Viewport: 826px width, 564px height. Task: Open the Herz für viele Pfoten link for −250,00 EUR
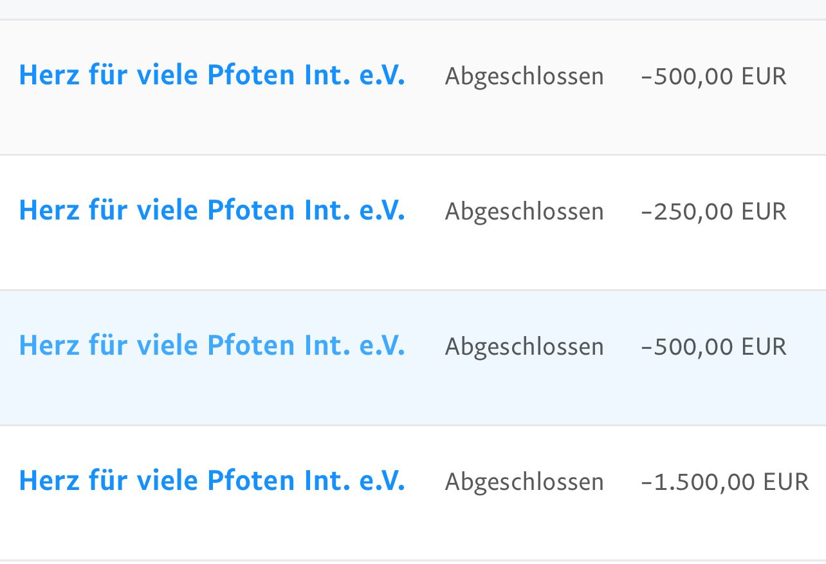coord(212,211)
